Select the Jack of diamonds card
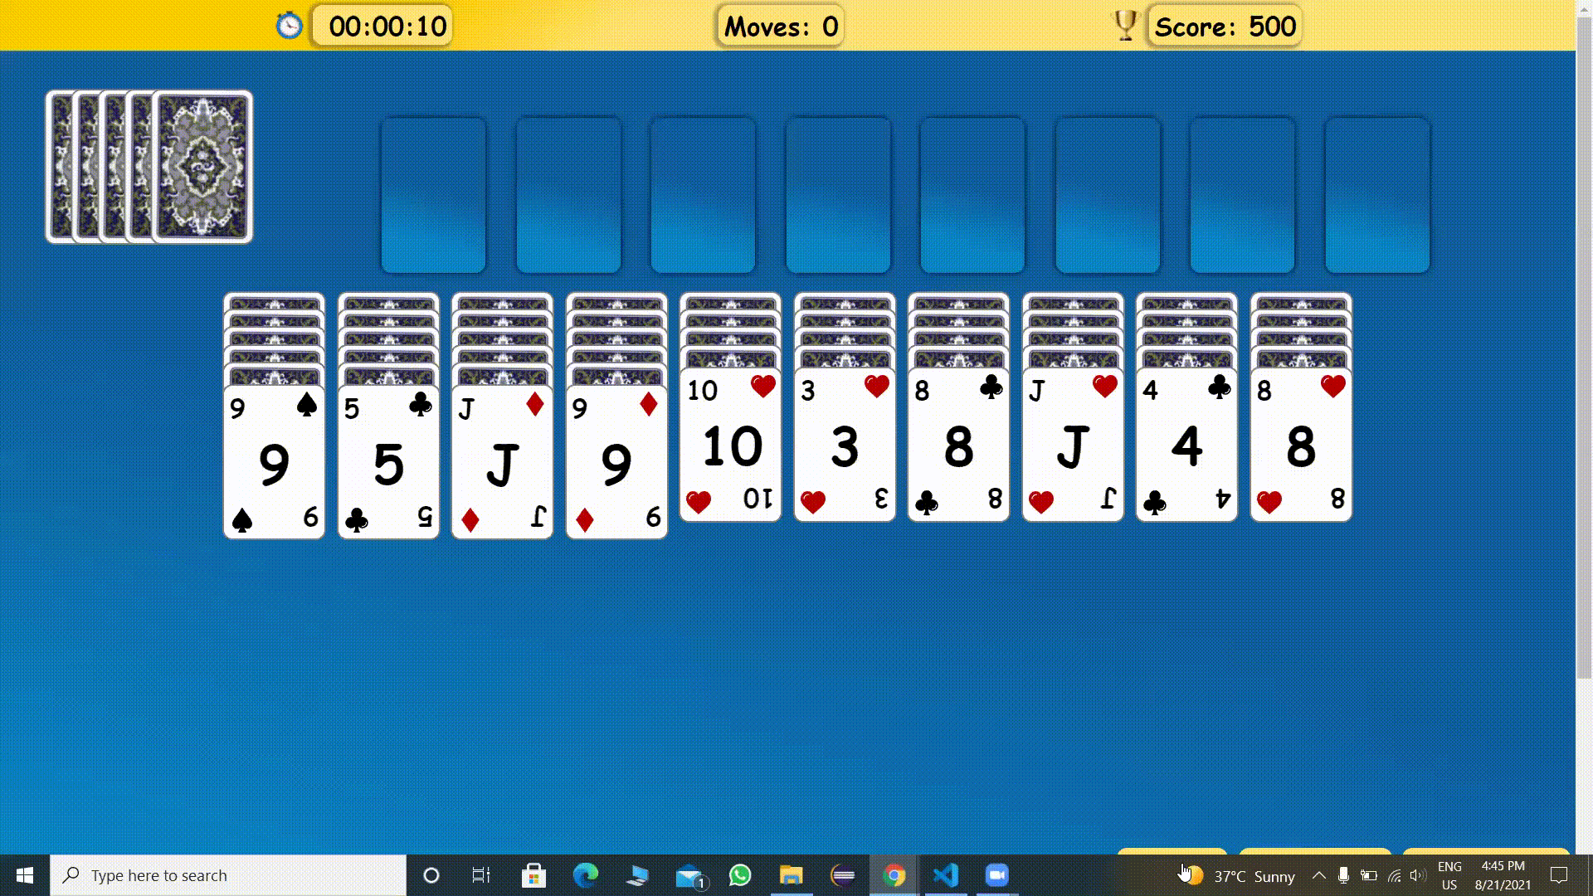 point(502,463)
